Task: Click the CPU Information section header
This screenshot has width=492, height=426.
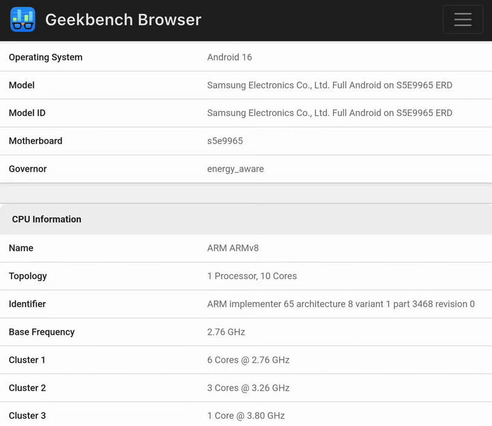Action: pos(47,219)
